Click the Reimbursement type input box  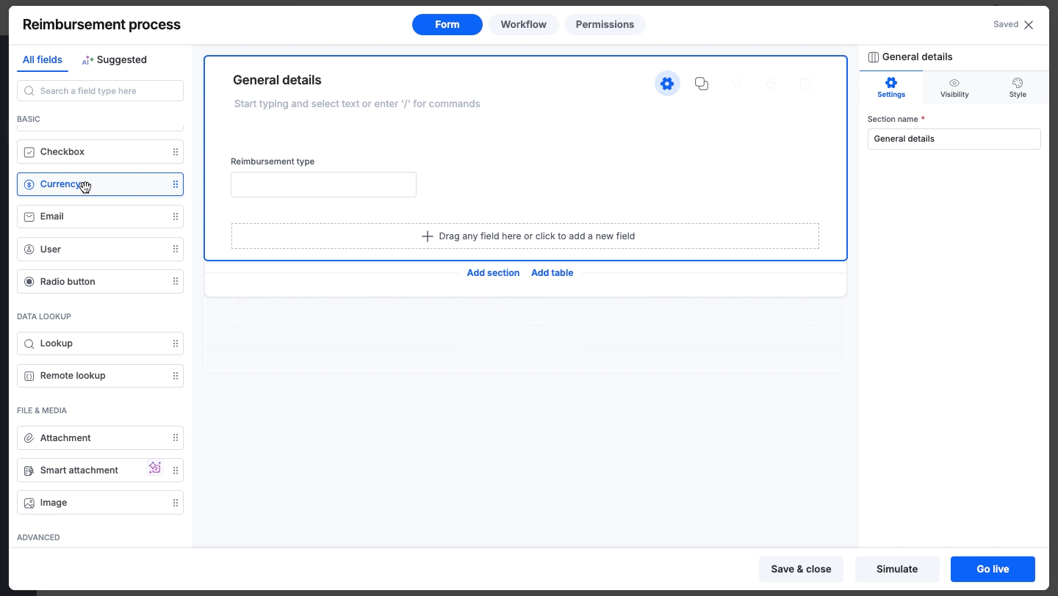(323, 184)
